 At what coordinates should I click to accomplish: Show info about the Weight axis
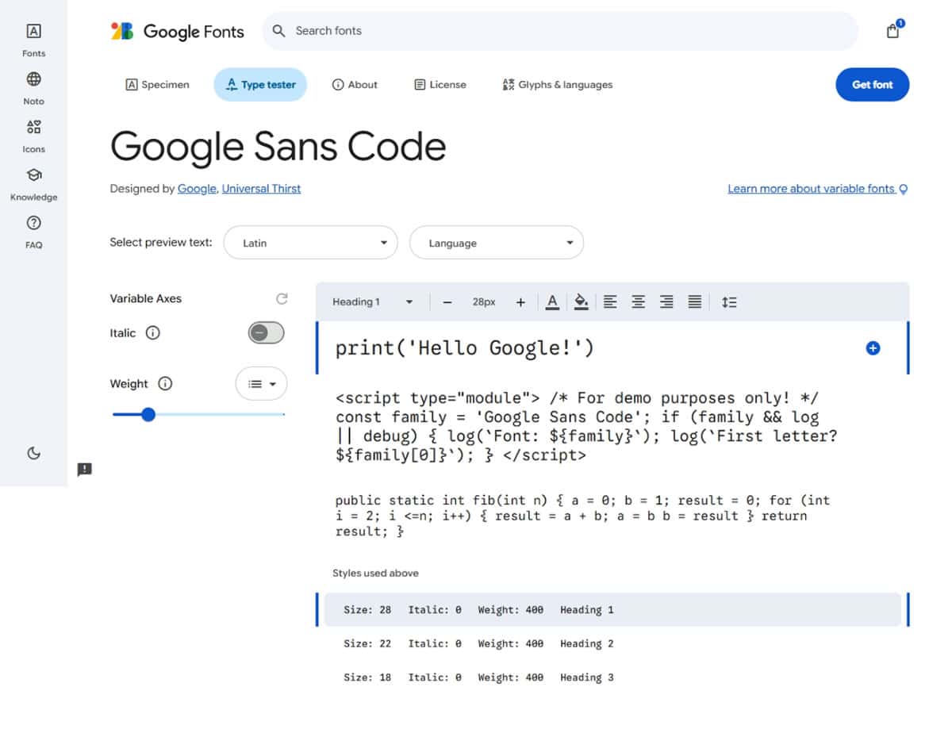point(165,384)
